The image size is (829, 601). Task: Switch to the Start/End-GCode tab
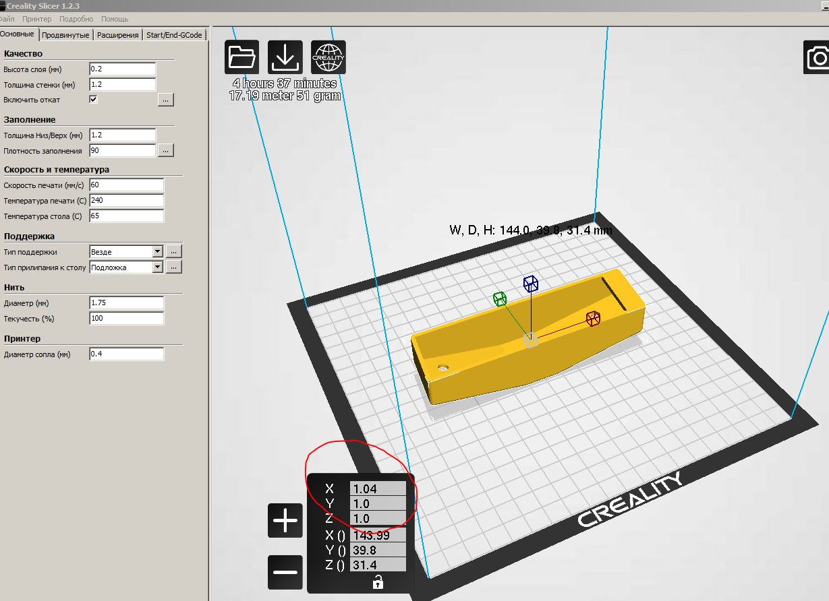coord(174,35)
